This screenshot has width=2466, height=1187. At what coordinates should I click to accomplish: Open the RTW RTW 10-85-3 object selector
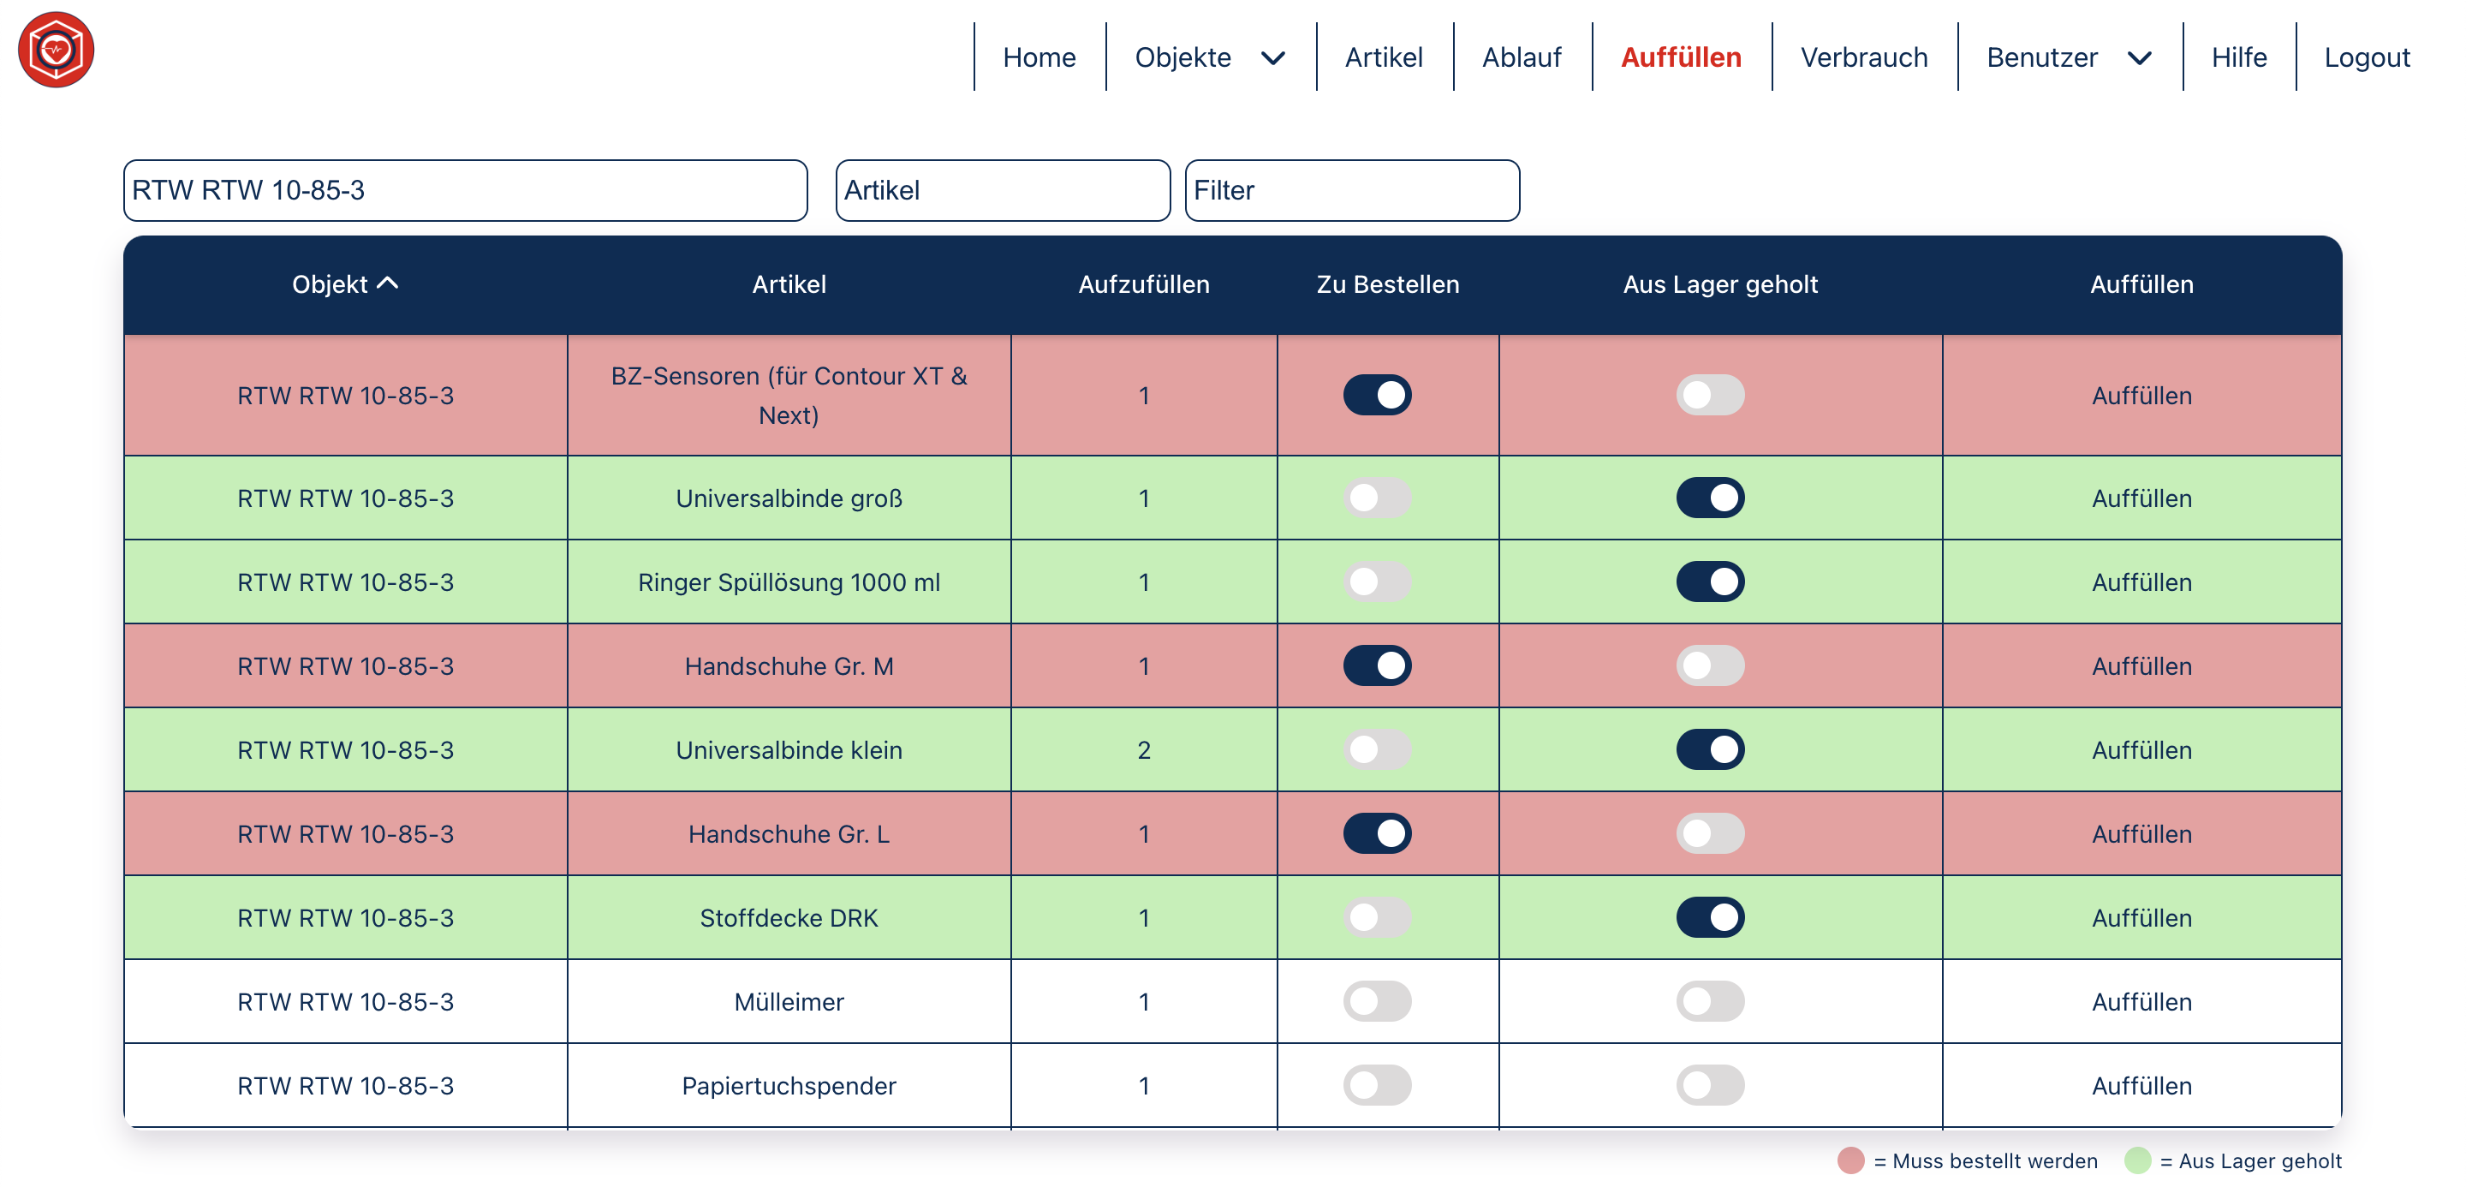pos(464,190)
